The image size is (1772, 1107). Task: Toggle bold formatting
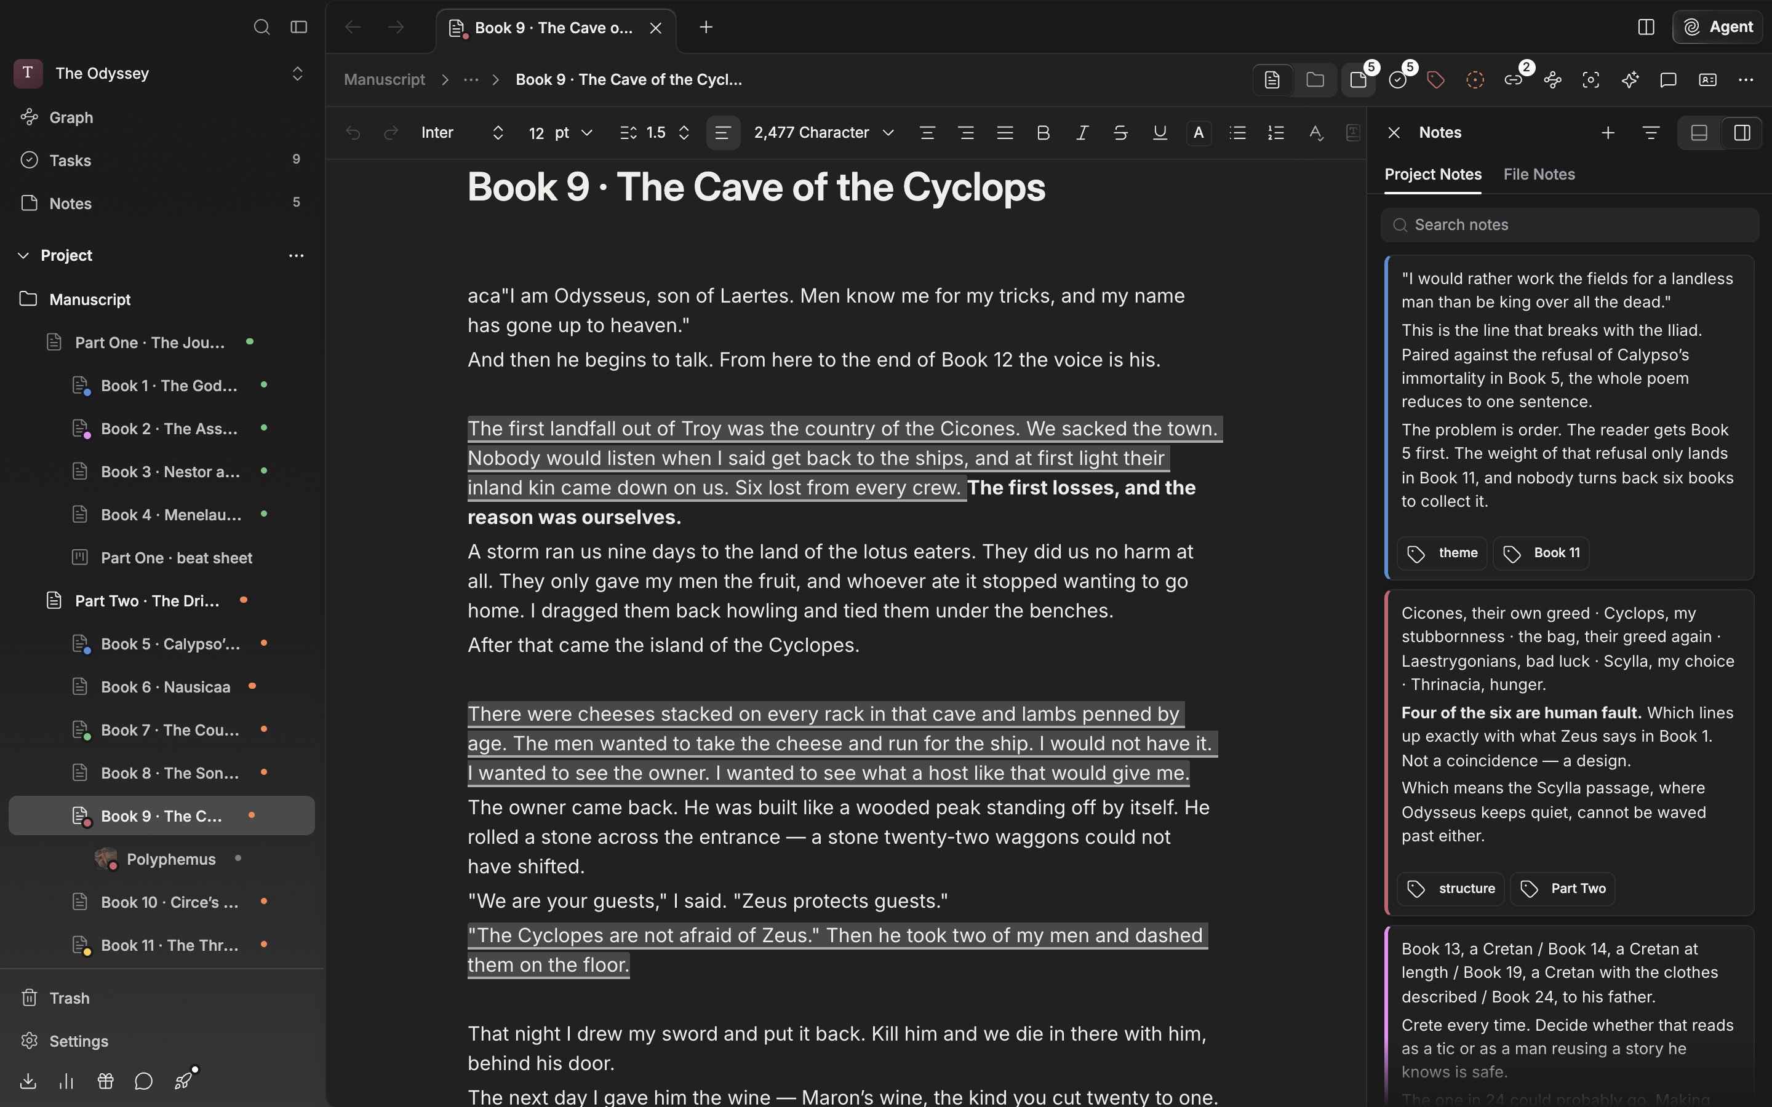tap(1044, 132)
